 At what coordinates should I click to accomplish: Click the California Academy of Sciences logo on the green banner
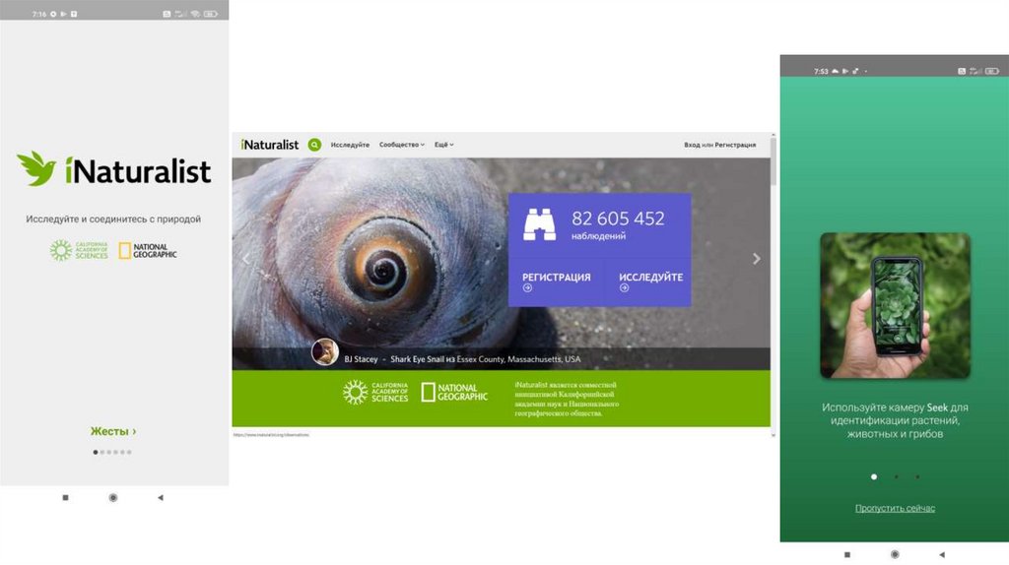(375, 392)
